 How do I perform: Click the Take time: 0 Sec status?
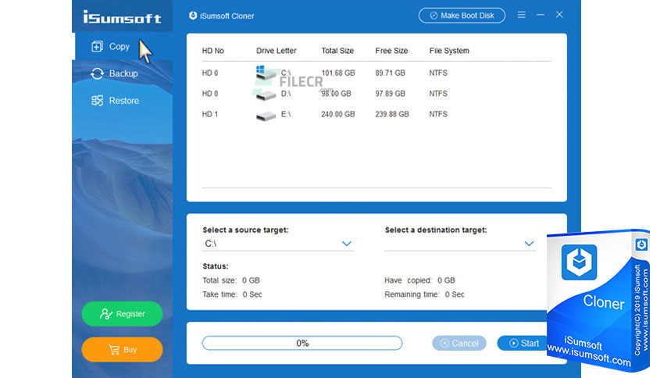pyautogui.click(x=232, y=294)
